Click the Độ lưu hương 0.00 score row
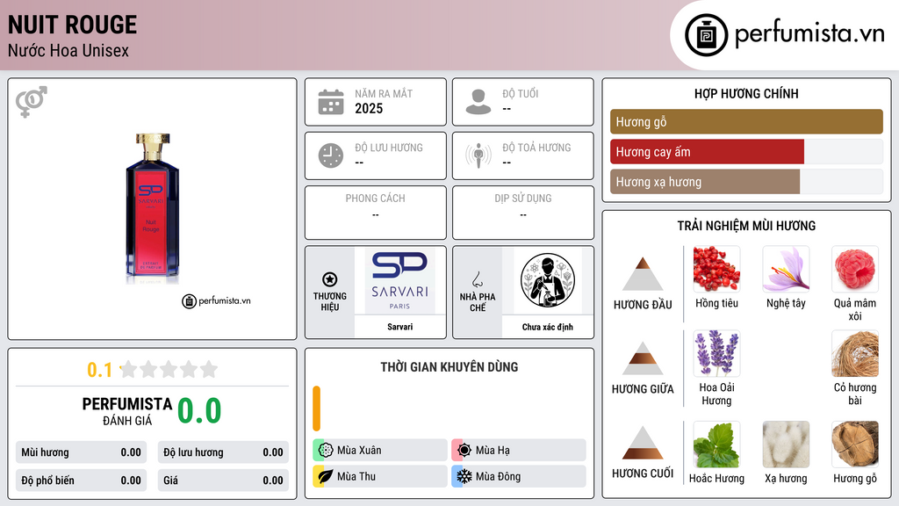Screen dimensions: 899x506 (223, 452)
